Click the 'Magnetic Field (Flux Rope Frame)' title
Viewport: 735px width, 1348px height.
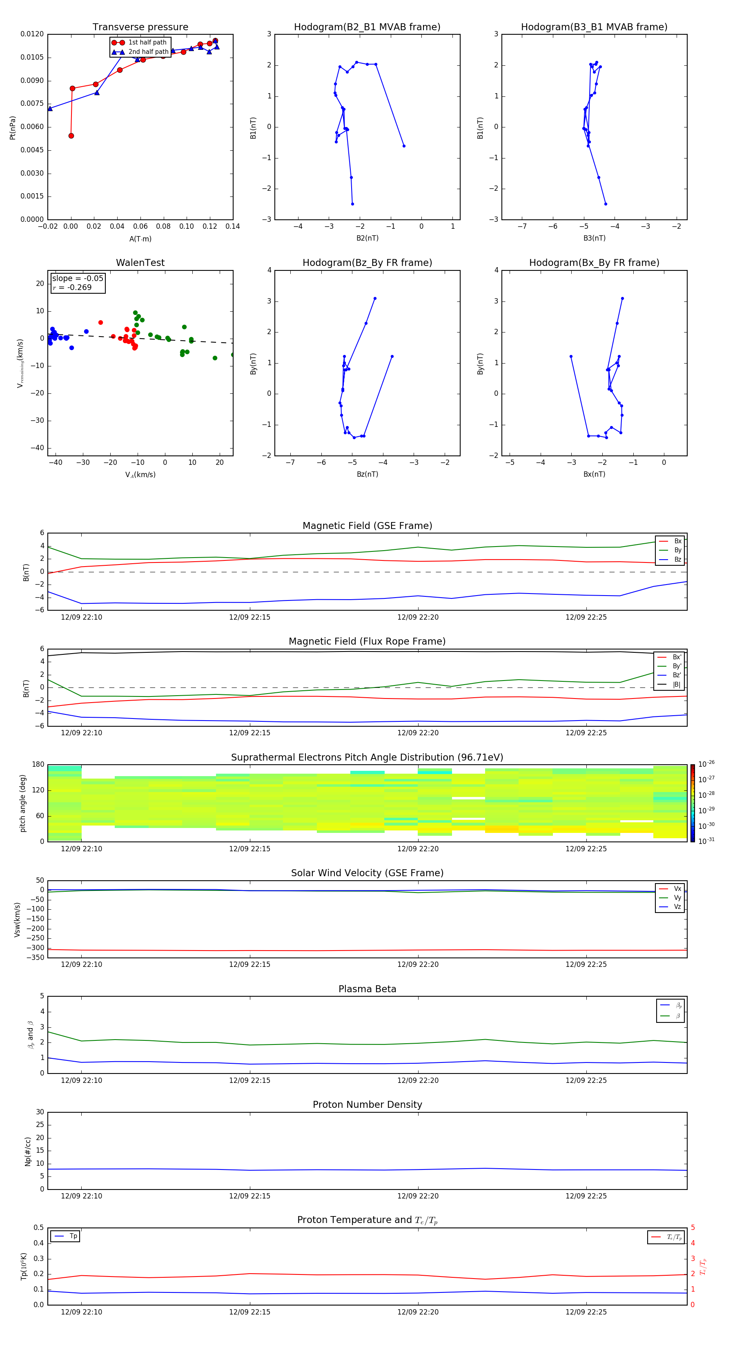click(367, 642)
